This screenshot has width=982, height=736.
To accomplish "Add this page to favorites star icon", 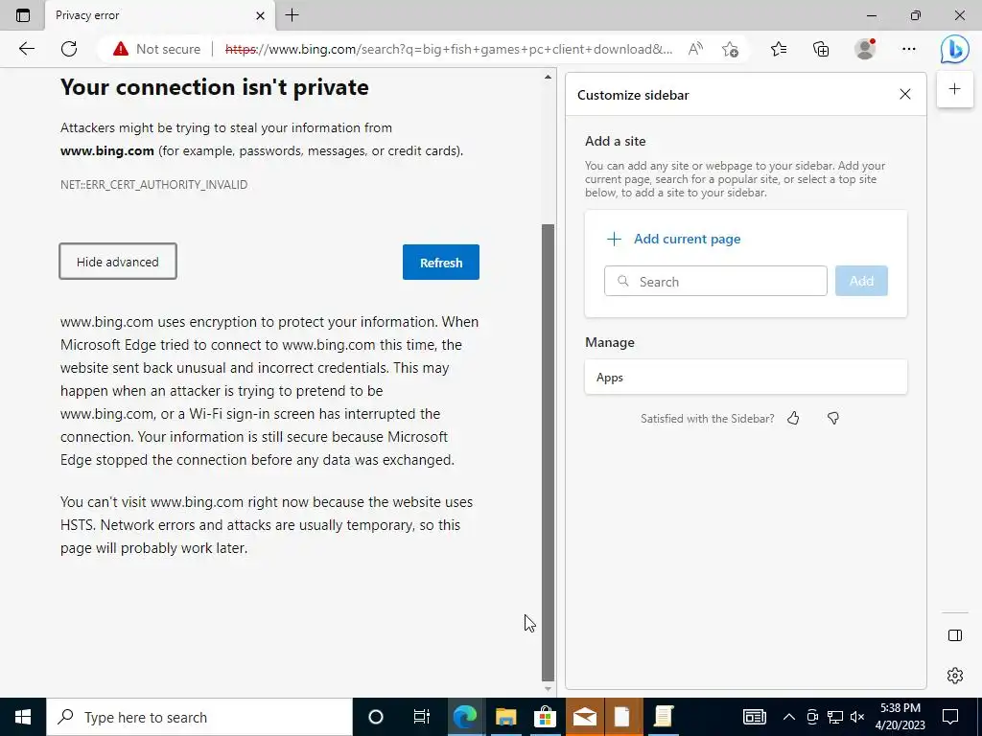I will tap(730, 49).
